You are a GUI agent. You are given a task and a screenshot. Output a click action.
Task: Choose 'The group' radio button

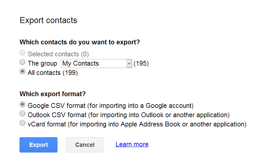[23, 62]
